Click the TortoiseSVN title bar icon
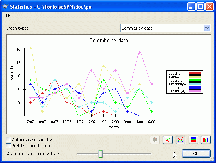Viewport: 216px width, 163px height. pyautogui.click(x=5, y=7)
